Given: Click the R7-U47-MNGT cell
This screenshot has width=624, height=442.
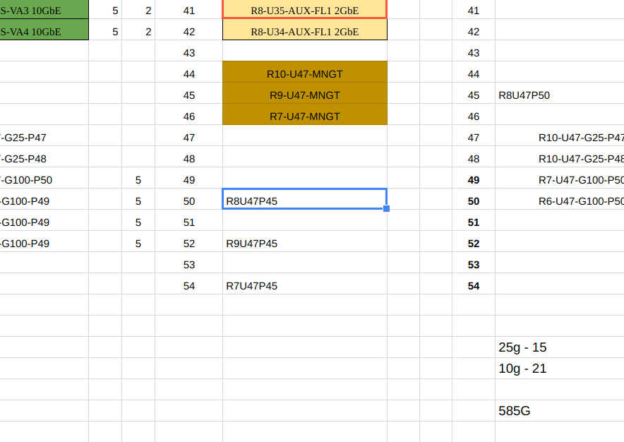Looking at the screenshot, I should click(x=304, y=114).
